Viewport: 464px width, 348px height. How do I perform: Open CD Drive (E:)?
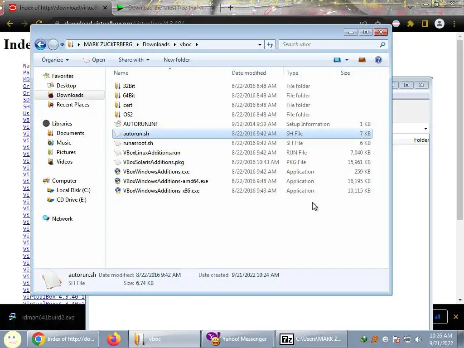pos(71,200)
